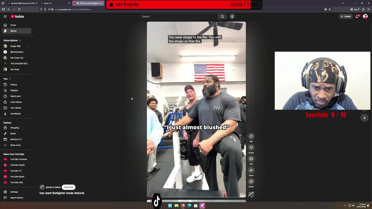Open Playlists in sidebar
Screen dimensions: 372x209
(16, 91)
